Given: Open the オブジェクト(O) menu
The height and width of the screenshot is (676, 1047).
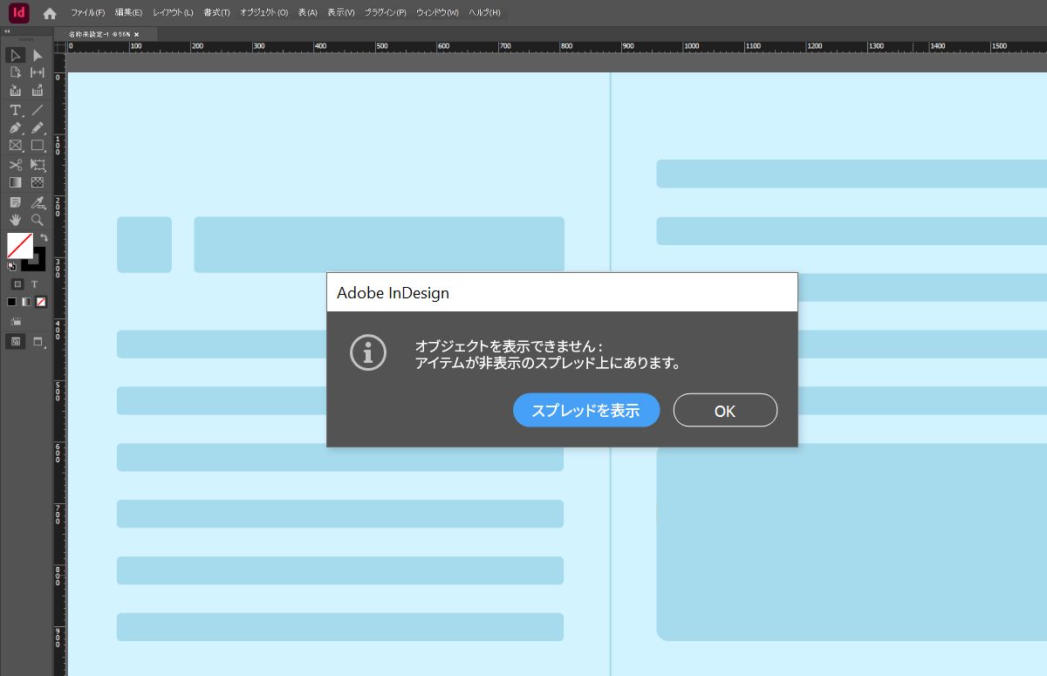Looking at the screenshot, I should click(263, 13).
